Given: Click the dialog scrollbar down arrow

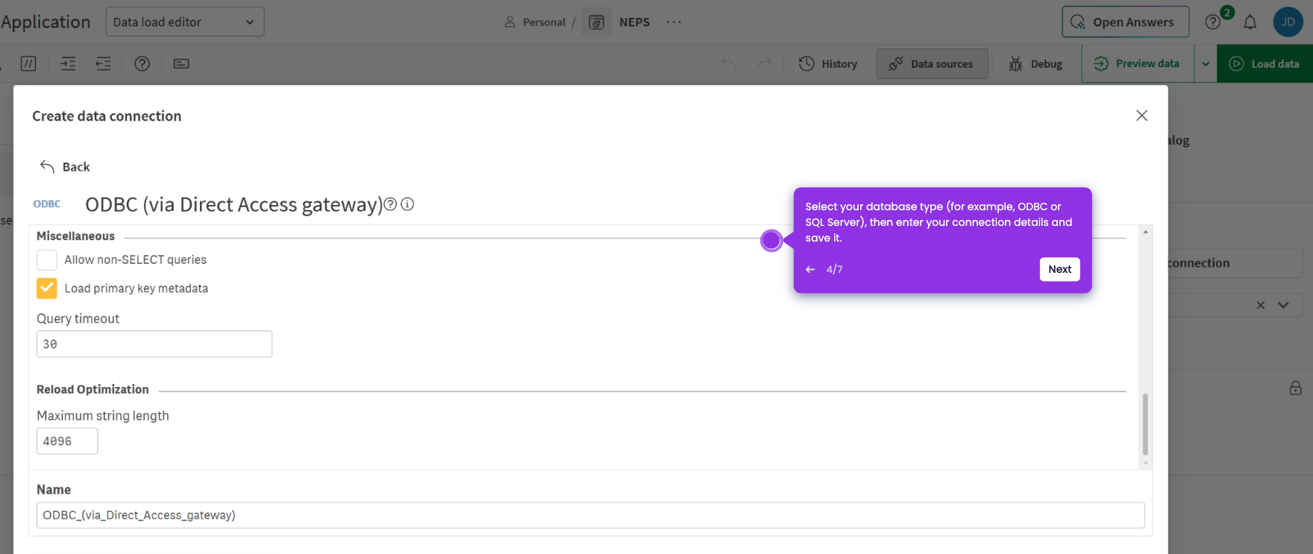Looking at the screenshot, I should click(1145, 463).
